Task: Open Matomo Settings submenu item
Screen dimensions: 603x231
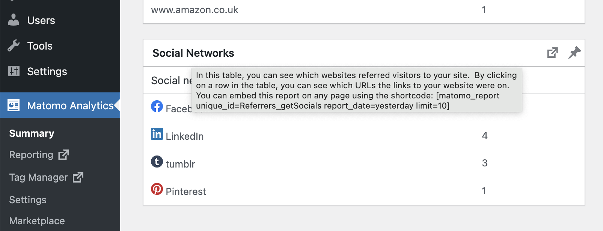Action: 28,200
